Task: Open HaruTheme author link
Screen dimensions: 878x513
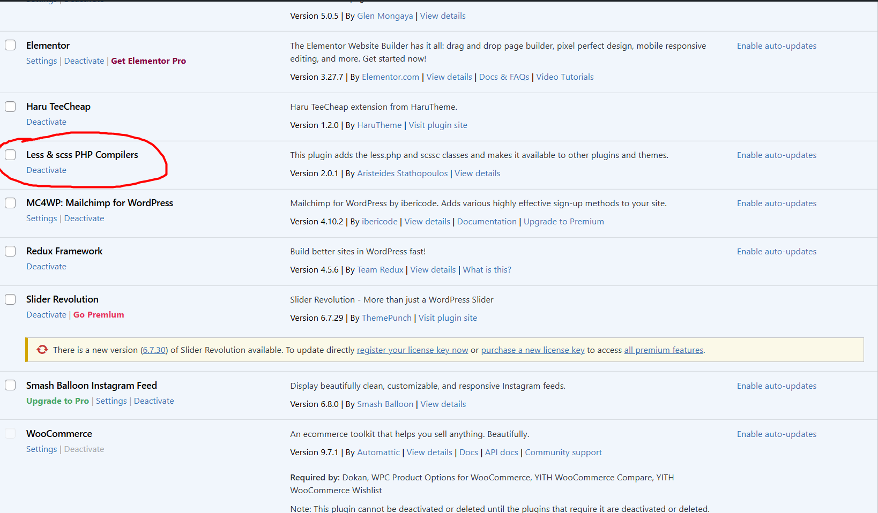Action: (x=379, y=125)
